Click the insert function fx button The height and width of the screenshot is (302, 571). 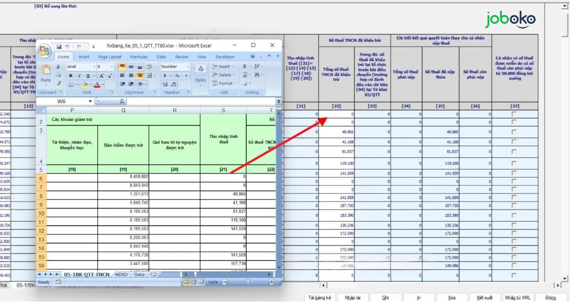click(x=122, y=101)
